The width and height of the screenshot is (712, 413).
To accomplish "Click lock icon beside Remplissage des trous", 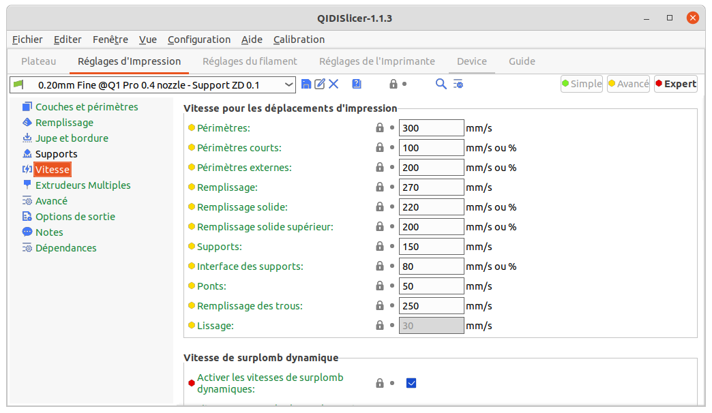I will point(380,305).
